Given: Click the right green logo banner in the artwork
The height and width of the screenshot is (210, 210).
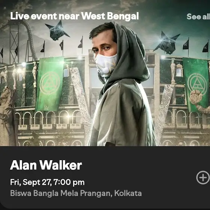Looking at the screenshot, I should coord(195,84).
